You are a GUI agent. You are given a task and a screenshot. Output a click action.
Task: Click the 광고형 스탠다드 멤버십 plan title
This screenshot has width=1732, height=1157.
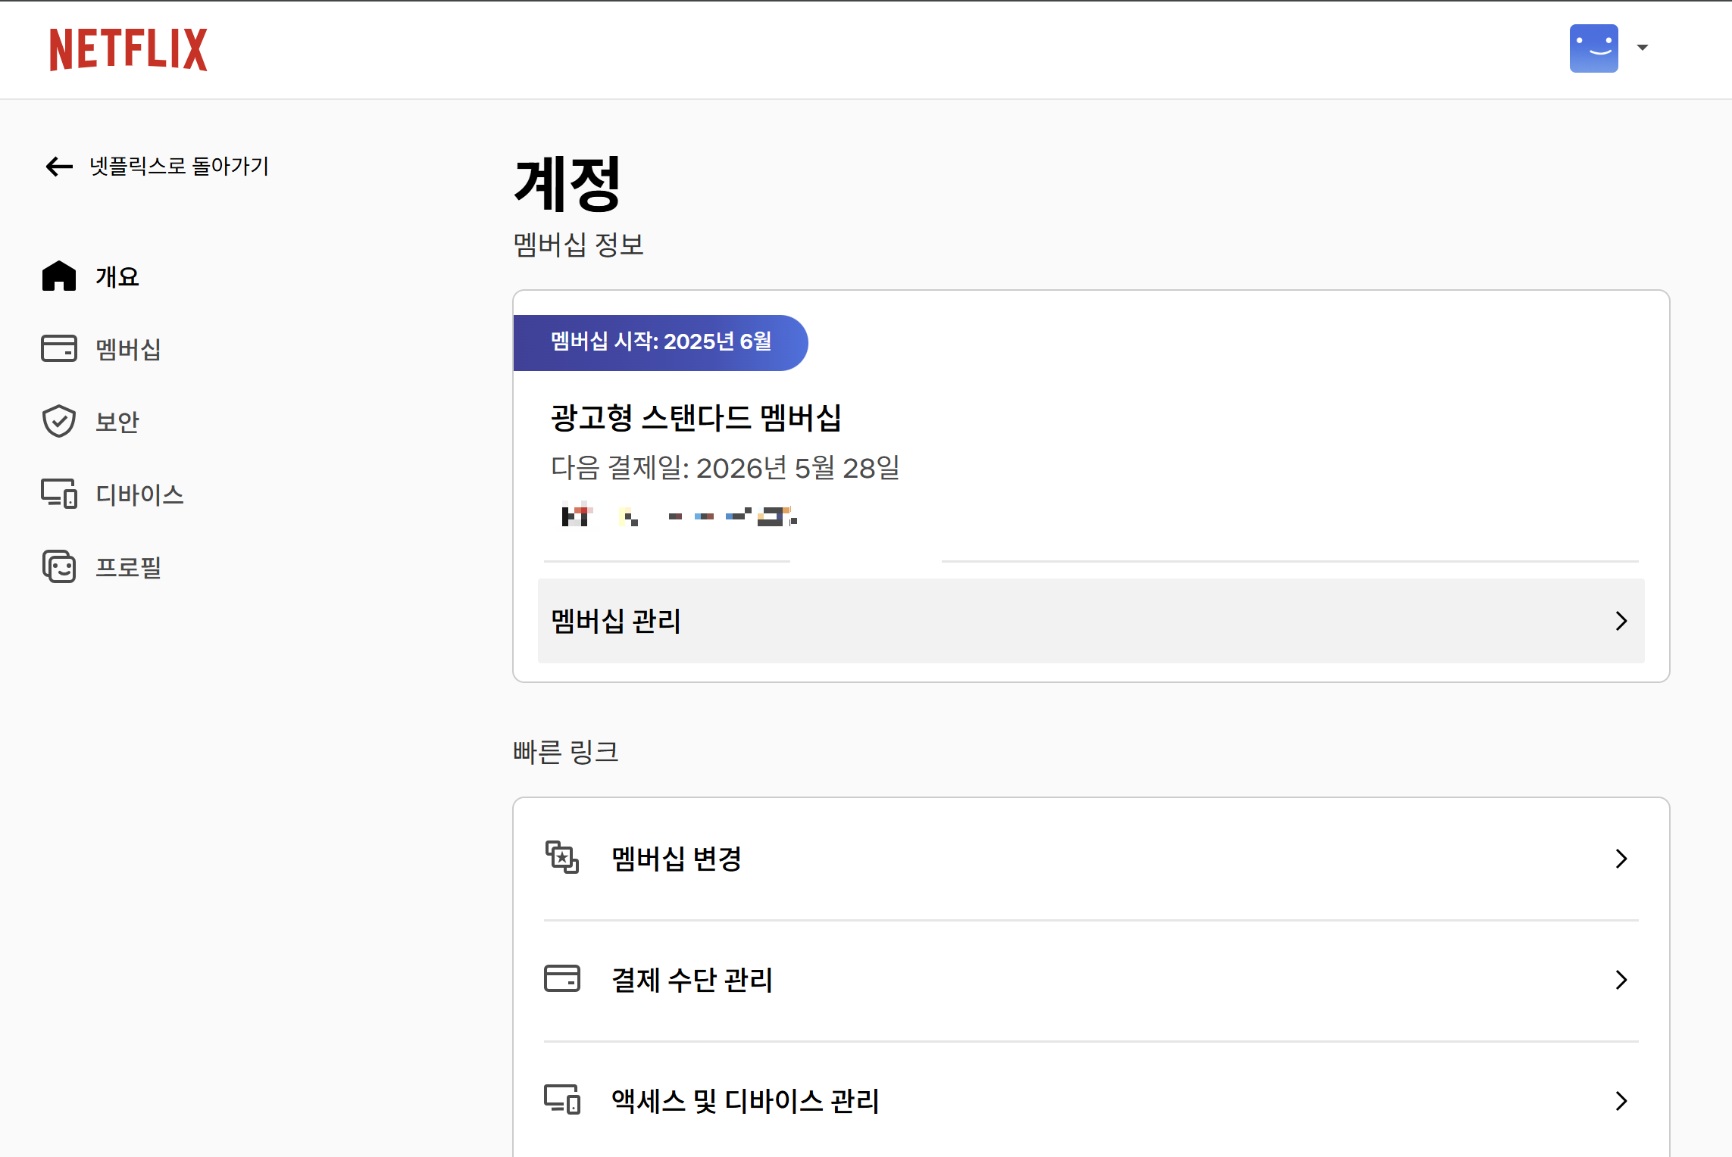pos(696,417)
